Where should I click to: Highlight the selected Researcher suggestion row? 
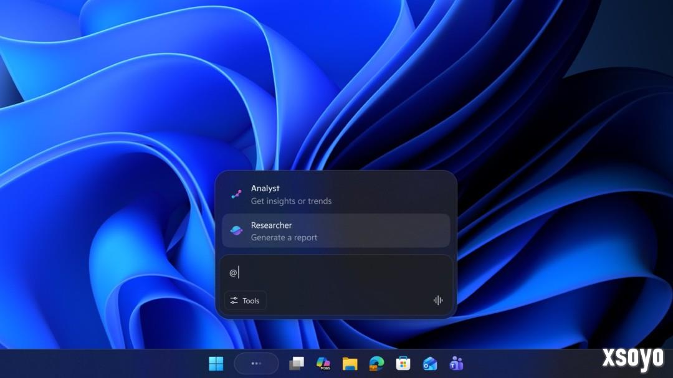[336, 230]
